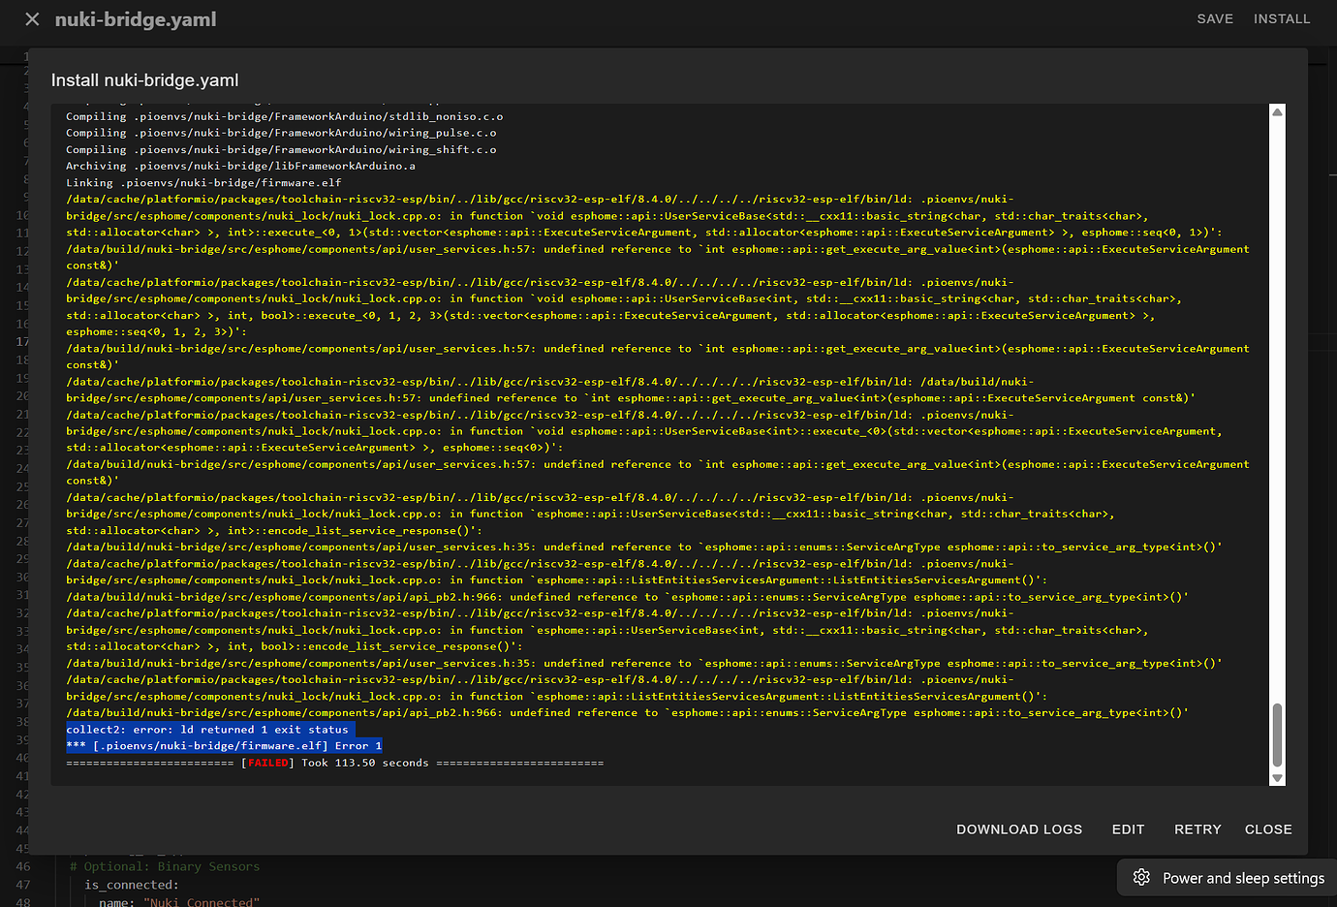
Task: Click line number 46 in the editor gutter
Action: pyautogui.click(x=23, y=866)
